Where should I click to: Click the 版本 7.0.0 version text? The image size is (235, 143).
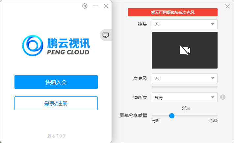click(x=56, y=136)
